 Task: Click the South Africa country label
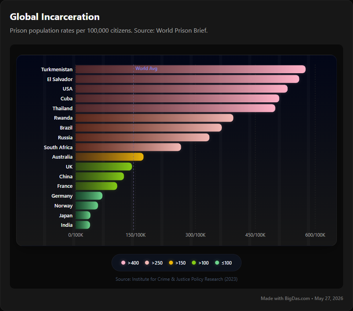58,147
